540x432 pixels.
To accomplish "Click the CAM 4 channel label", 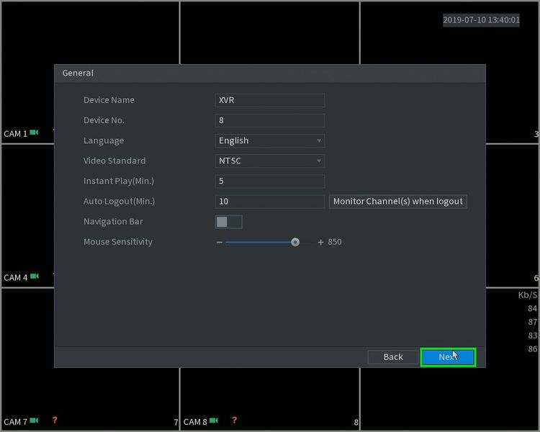I will pos(16,277).
